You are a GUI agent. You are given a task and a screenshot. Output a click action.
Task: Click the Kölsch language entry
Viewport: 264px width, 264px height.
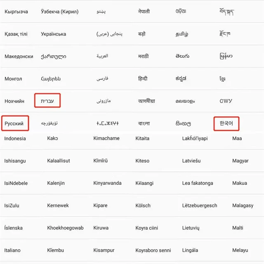143,205
